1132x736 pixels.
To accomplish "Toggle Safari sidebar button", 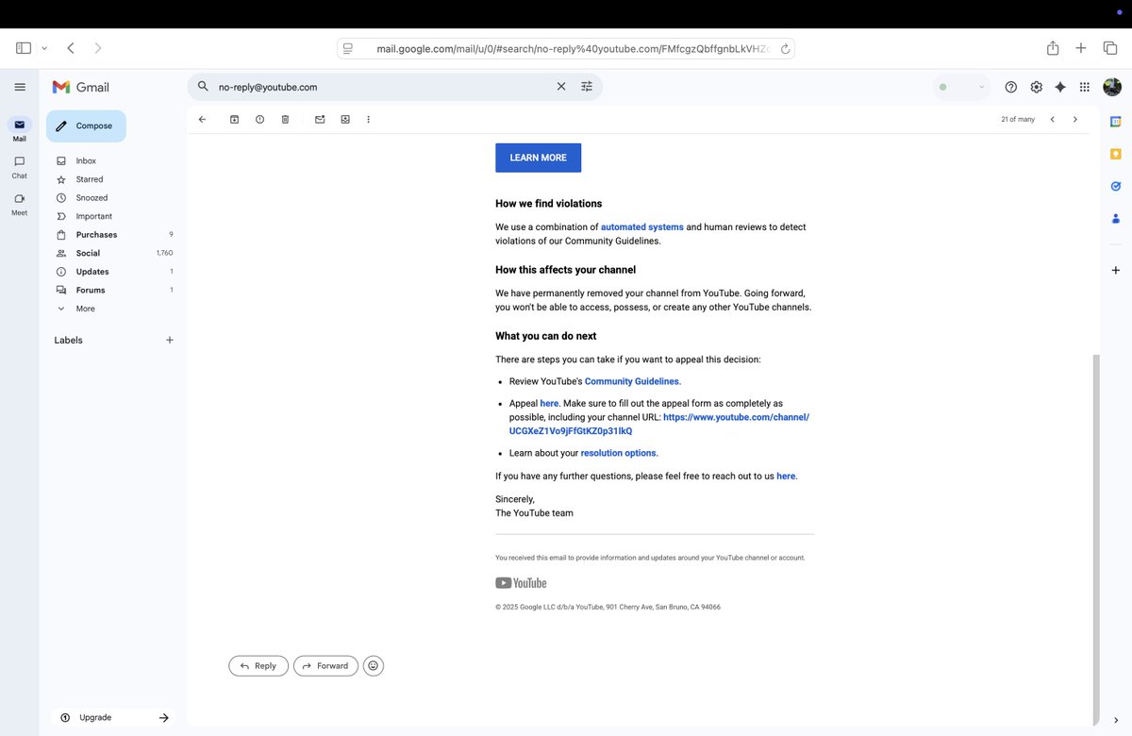I will pyautogui.click(x=24, y=48).
